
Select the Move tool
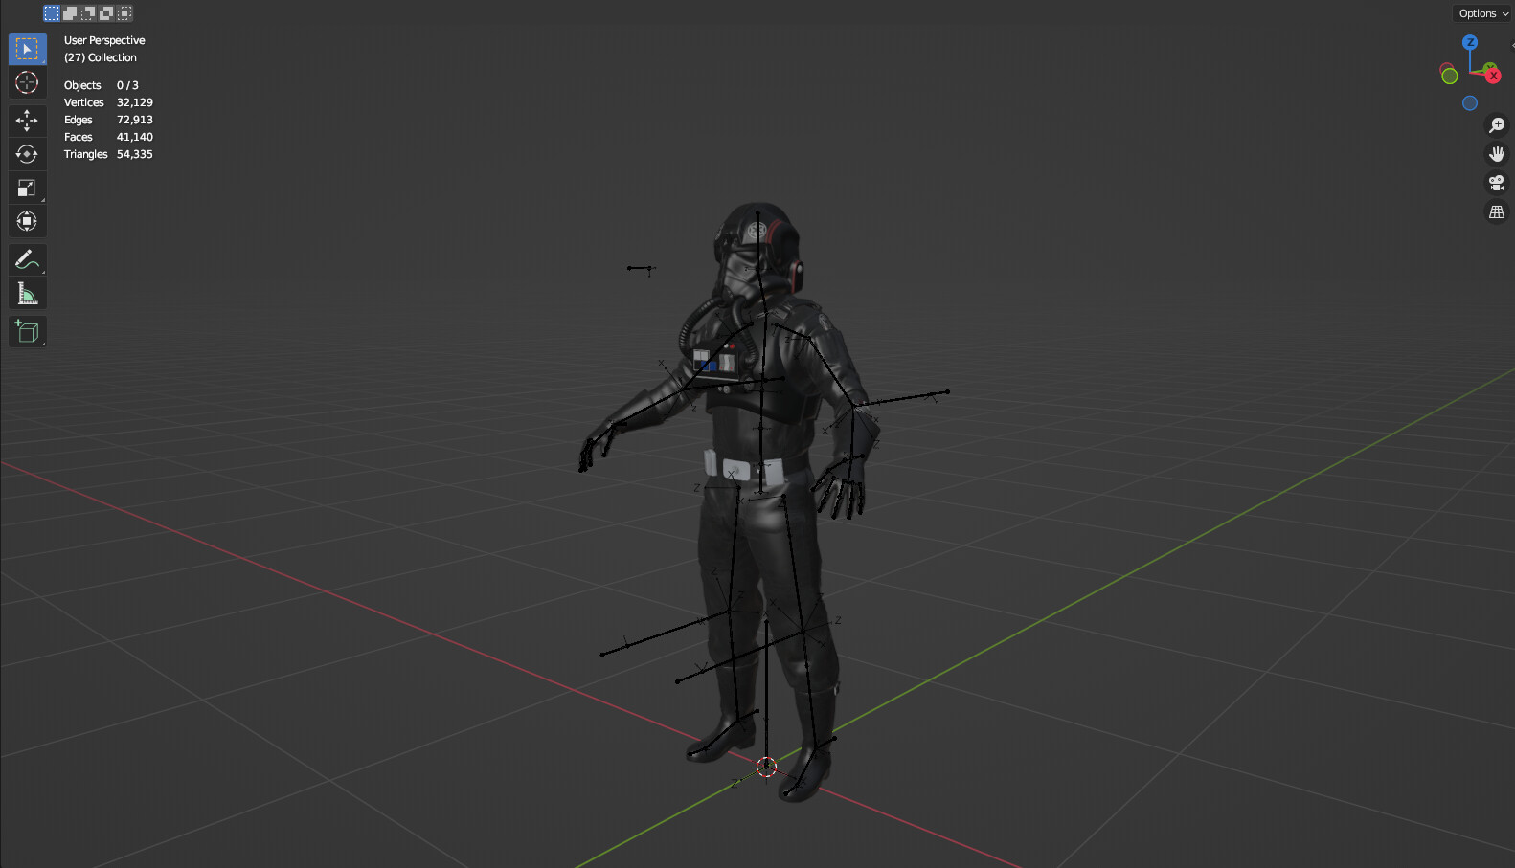(27, 120)
